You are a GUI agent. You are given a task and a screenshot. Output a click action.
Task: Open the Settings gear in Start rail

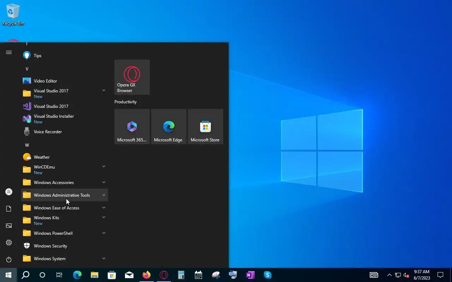(9, 243)
